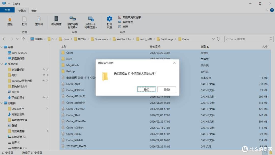Click Documents in the address bar
Screen dimensions: 275x155
(x=99, y=39)
